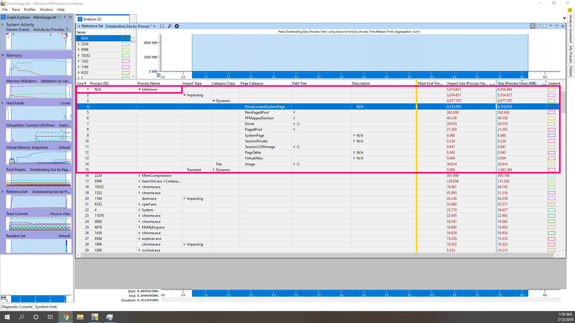This screenshot has width=575, height=323.
Task: Open the Memory Utilization graph thumbnail
Action: 39,91
